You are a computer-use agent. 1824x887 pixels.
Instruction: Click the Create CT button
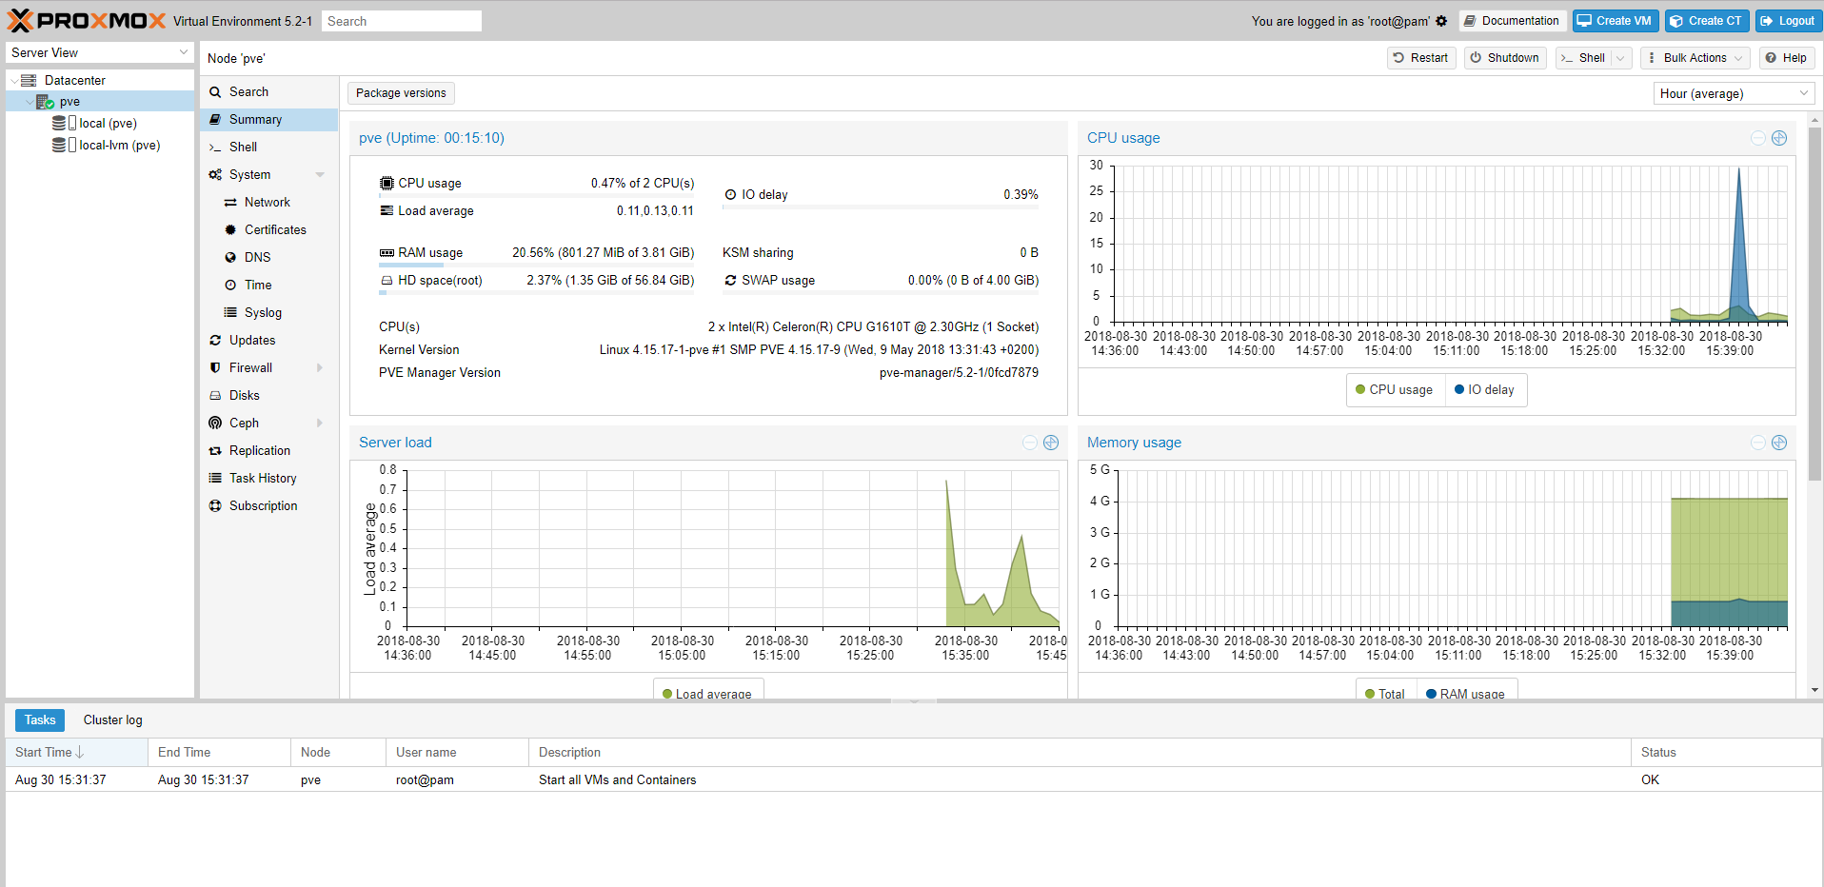1707,21
